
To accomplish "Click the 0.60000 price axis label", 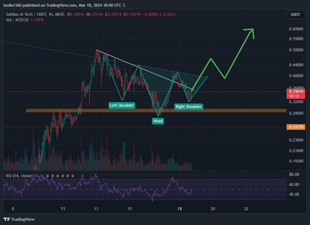I will 296,29.
